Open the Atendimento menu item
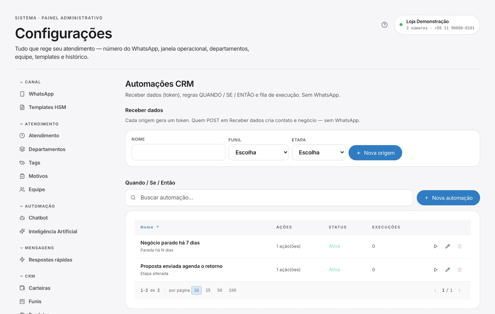The width and height of the screenshot is (495, 314). tap(44, 136)
